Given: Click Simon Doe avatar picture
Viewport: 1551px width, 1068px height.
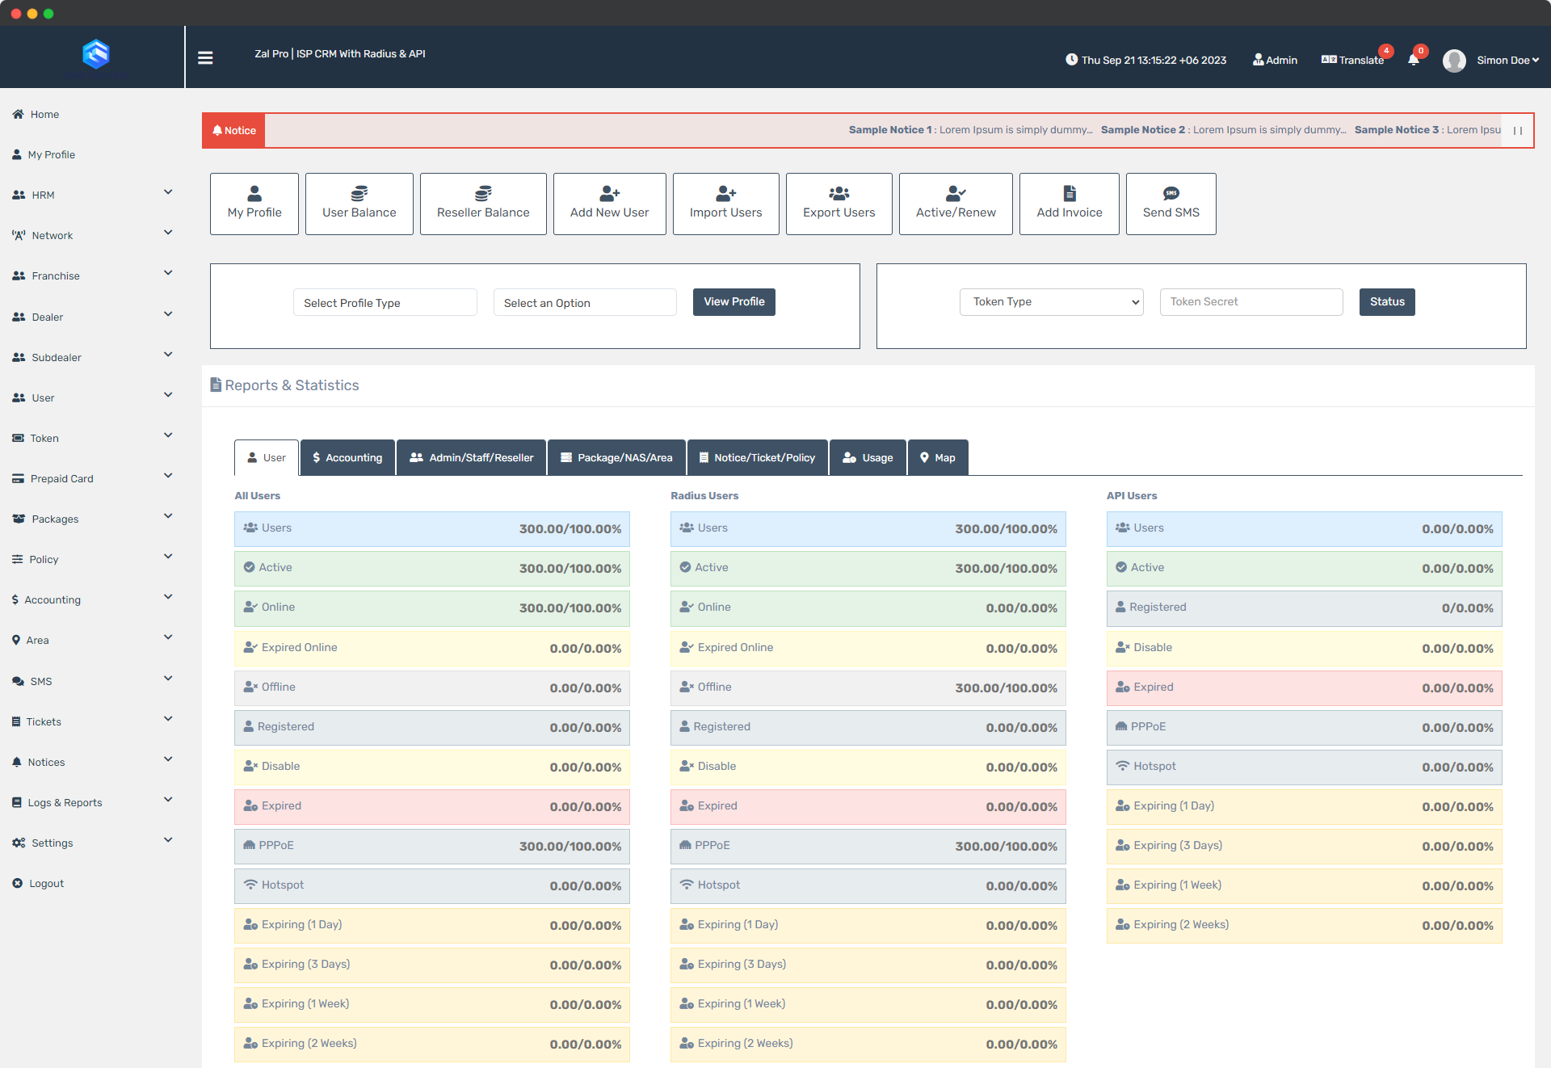Looking at the screenshot, I should coord(1454,61).
